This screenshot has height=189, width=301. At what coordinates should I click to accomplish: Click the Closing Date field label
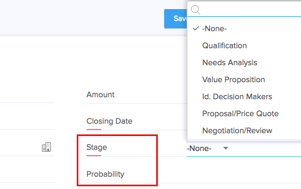tap(109, 121)
